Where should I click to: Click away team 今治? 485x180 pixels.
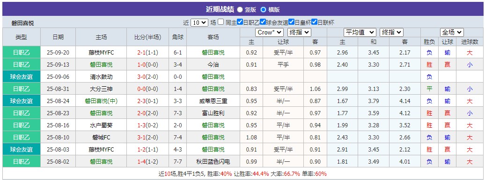pyautogui.click(x=213, y=65)
